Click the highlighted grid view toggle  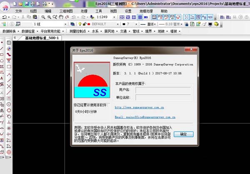point(140,17)
